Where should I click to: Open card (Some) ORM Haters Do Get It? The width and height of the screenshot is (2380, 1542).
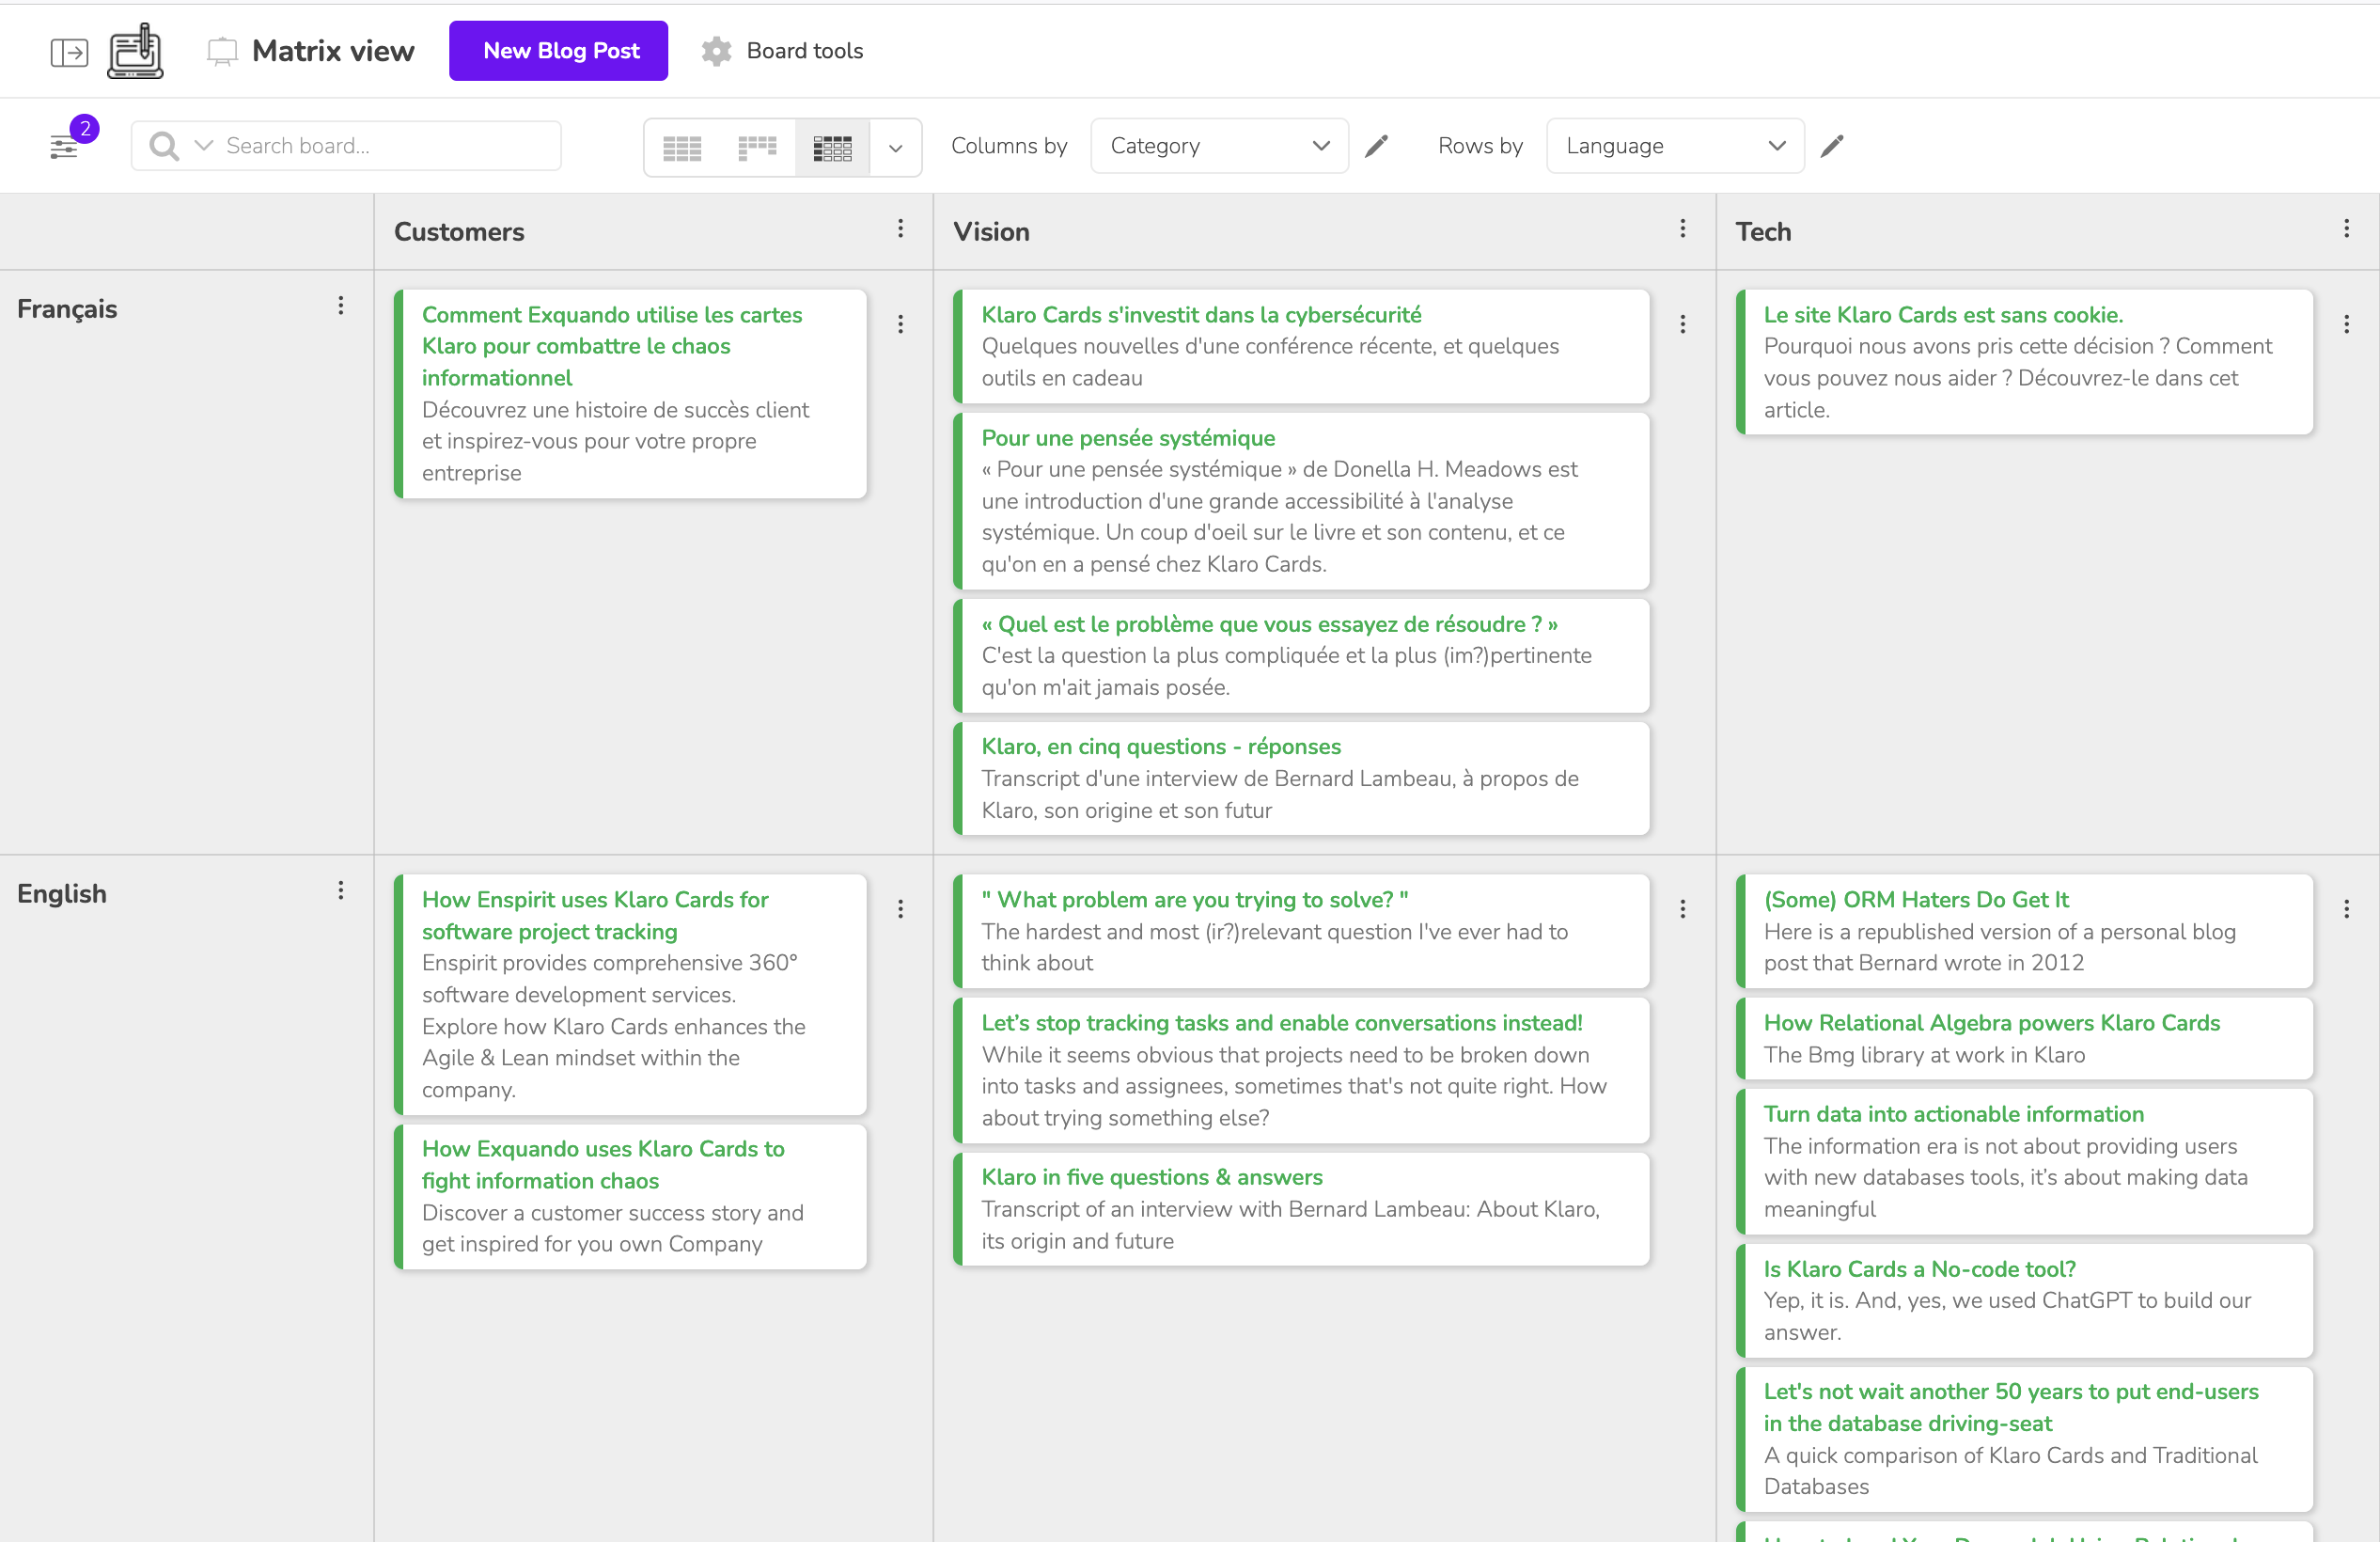point(2024,931)
